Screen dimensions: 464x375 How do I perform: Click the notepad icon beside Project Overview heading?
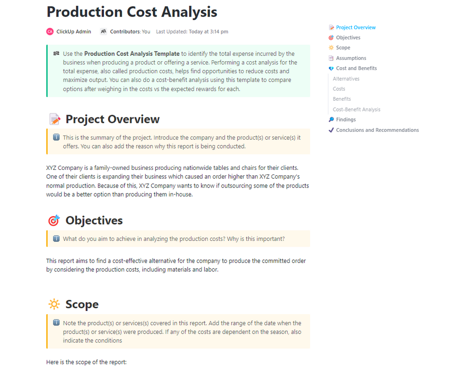[54, 119]
